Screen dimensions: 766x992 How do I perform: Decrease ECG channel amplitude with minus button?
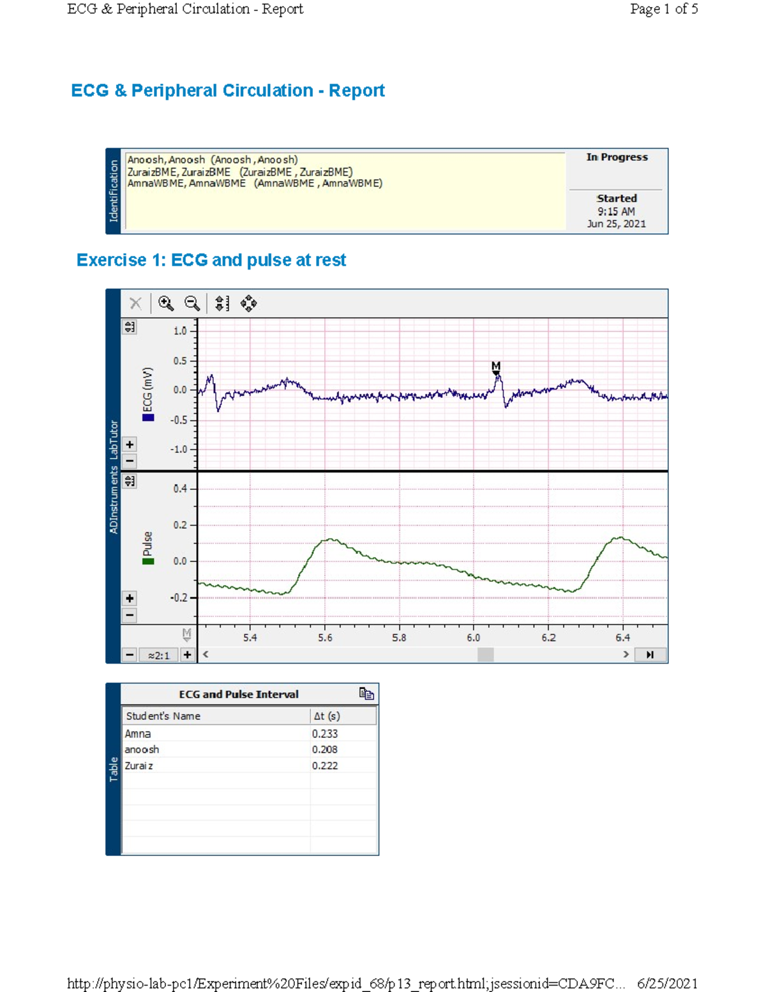tap(130, 461)
